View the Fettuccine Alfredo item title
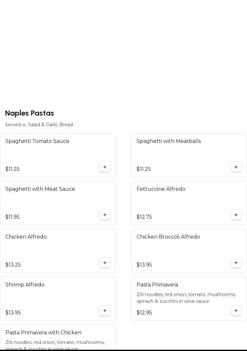 coord(161,189)
